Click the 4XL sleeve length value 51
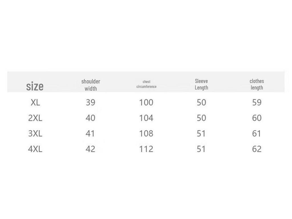 pos(201,149)
